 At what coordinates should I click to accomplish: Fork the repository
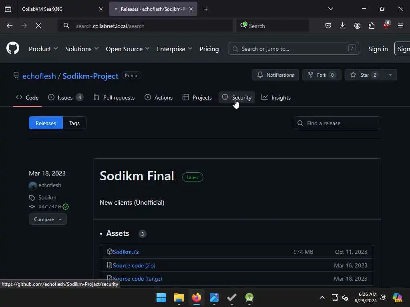[322, 75]
